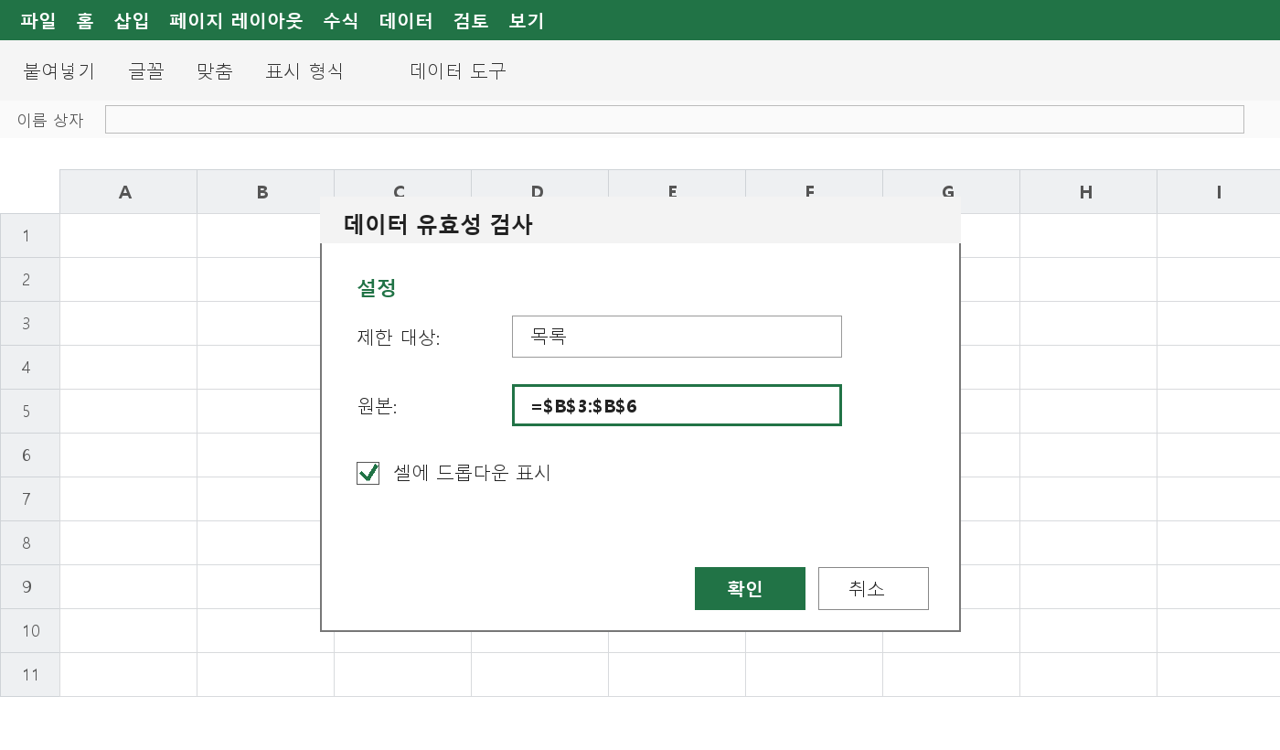Click the 이름 상자 input field
Image resolution: width=1280 pixels, height=750 pixels.
pos(675,119)
